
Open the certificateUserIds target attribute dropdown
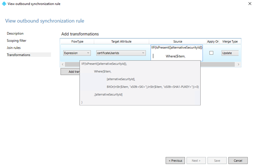(x=121, y=53)
